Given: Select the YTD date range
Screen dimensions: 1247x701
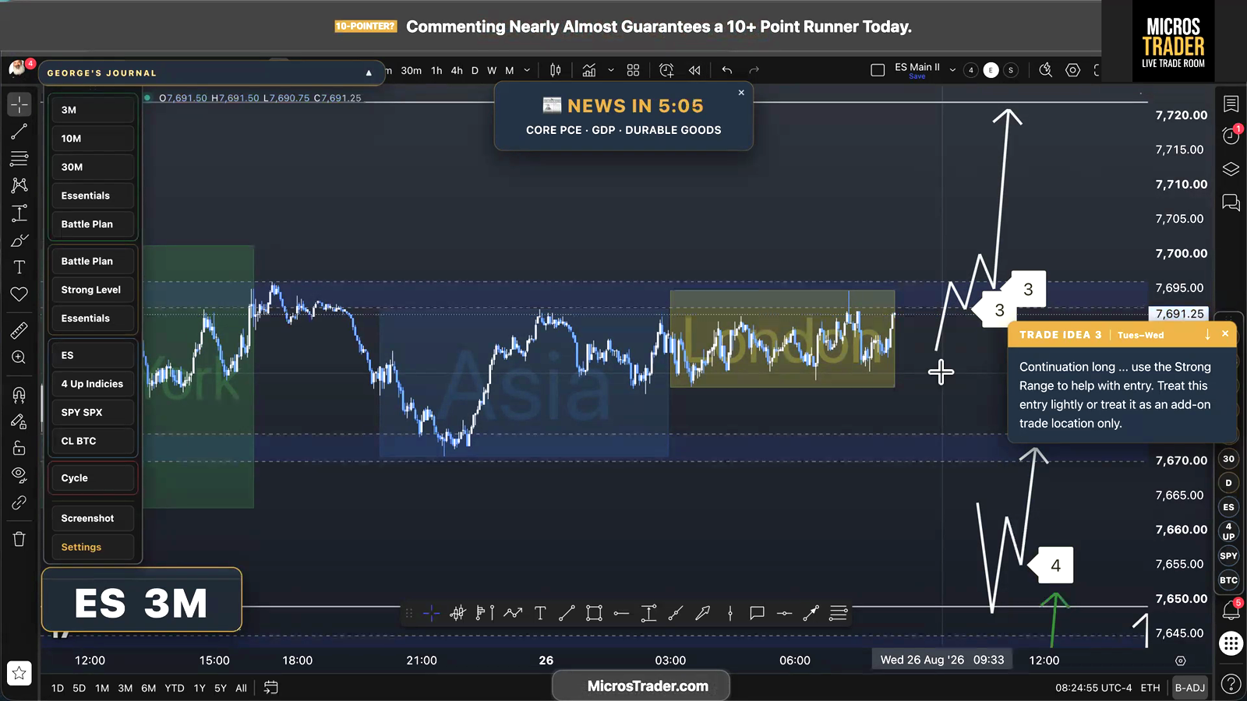Looking at the screenshot, I should (x=175, y=688).
